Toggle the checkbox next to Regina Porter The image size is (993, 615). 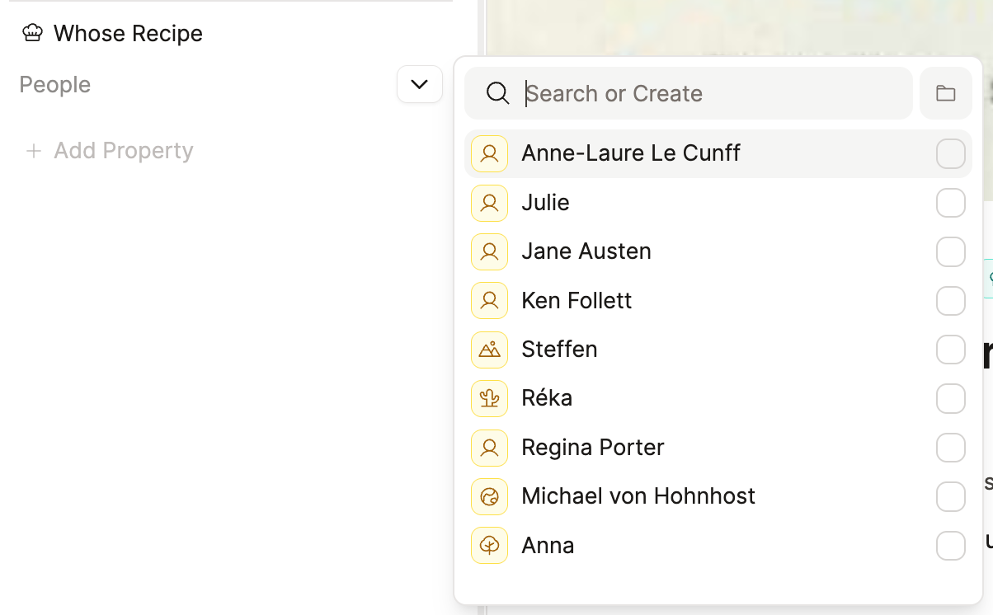point(950,448)
